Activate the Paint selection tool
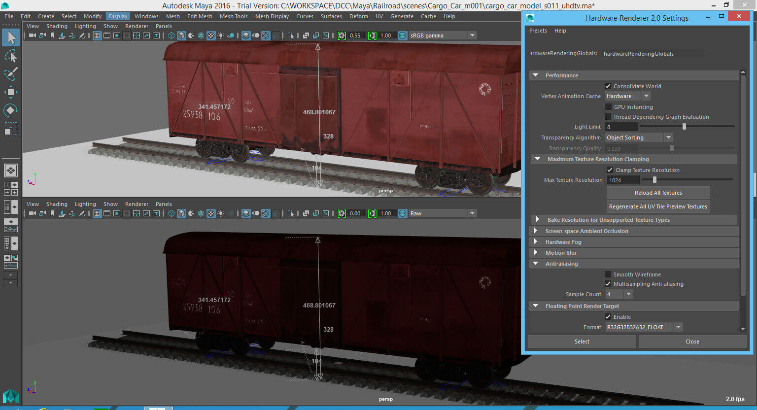The height and width of the screenshot is (410, 757). pyautogui.click(x=10, y=74)
